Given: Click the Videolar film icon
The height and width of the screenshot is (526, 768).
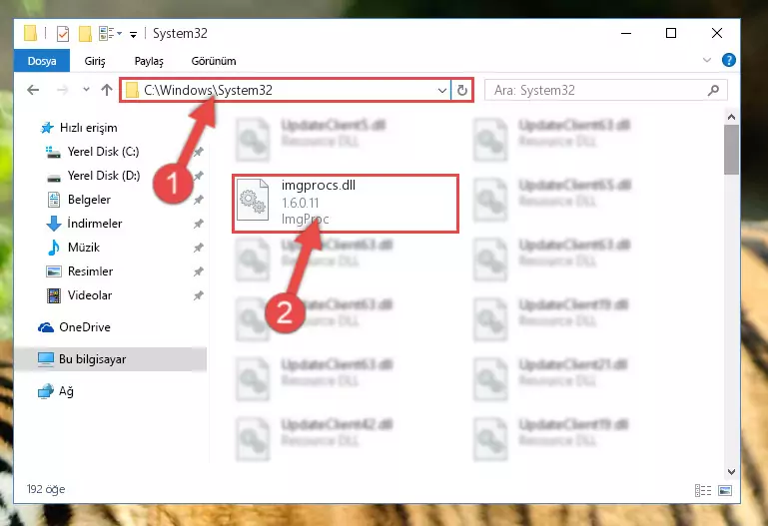Looking at the screenshot, I should click(53, 295).
